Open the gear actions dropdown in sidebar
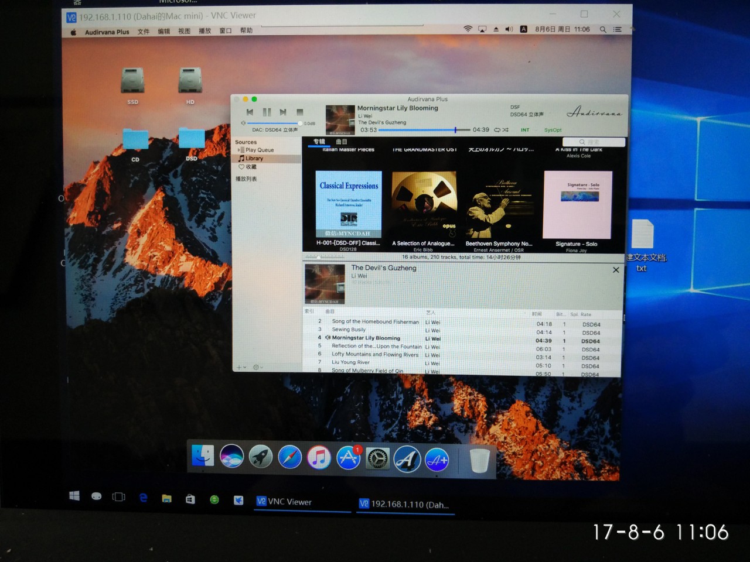 [258, 367]
